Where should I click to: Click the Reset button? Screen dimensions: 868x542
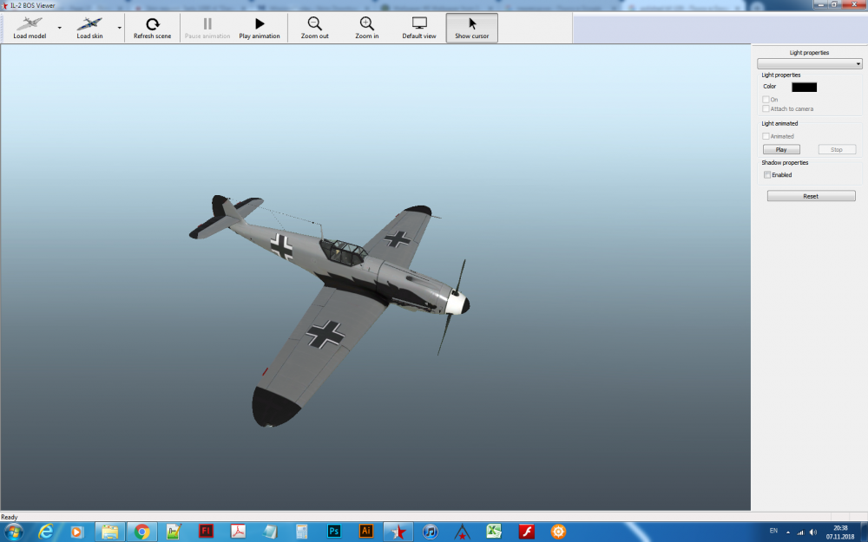[810, 195]
